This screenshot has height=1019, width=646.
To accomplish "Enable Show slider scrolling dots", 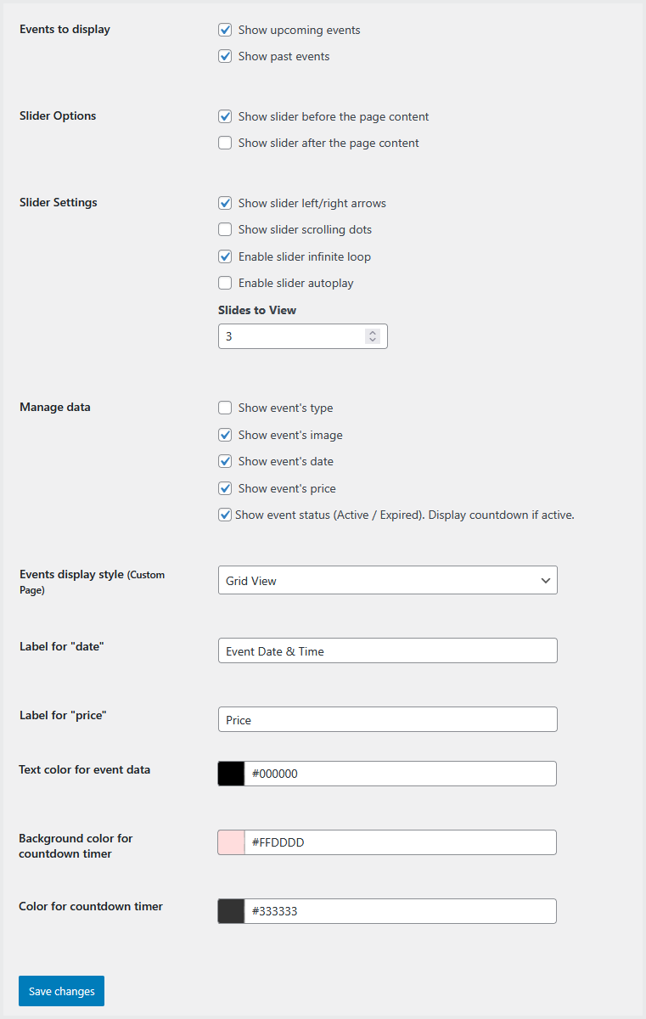I will coord(225,230).
